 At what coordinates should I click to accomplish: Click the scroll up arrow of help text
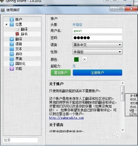click(123, 83)
